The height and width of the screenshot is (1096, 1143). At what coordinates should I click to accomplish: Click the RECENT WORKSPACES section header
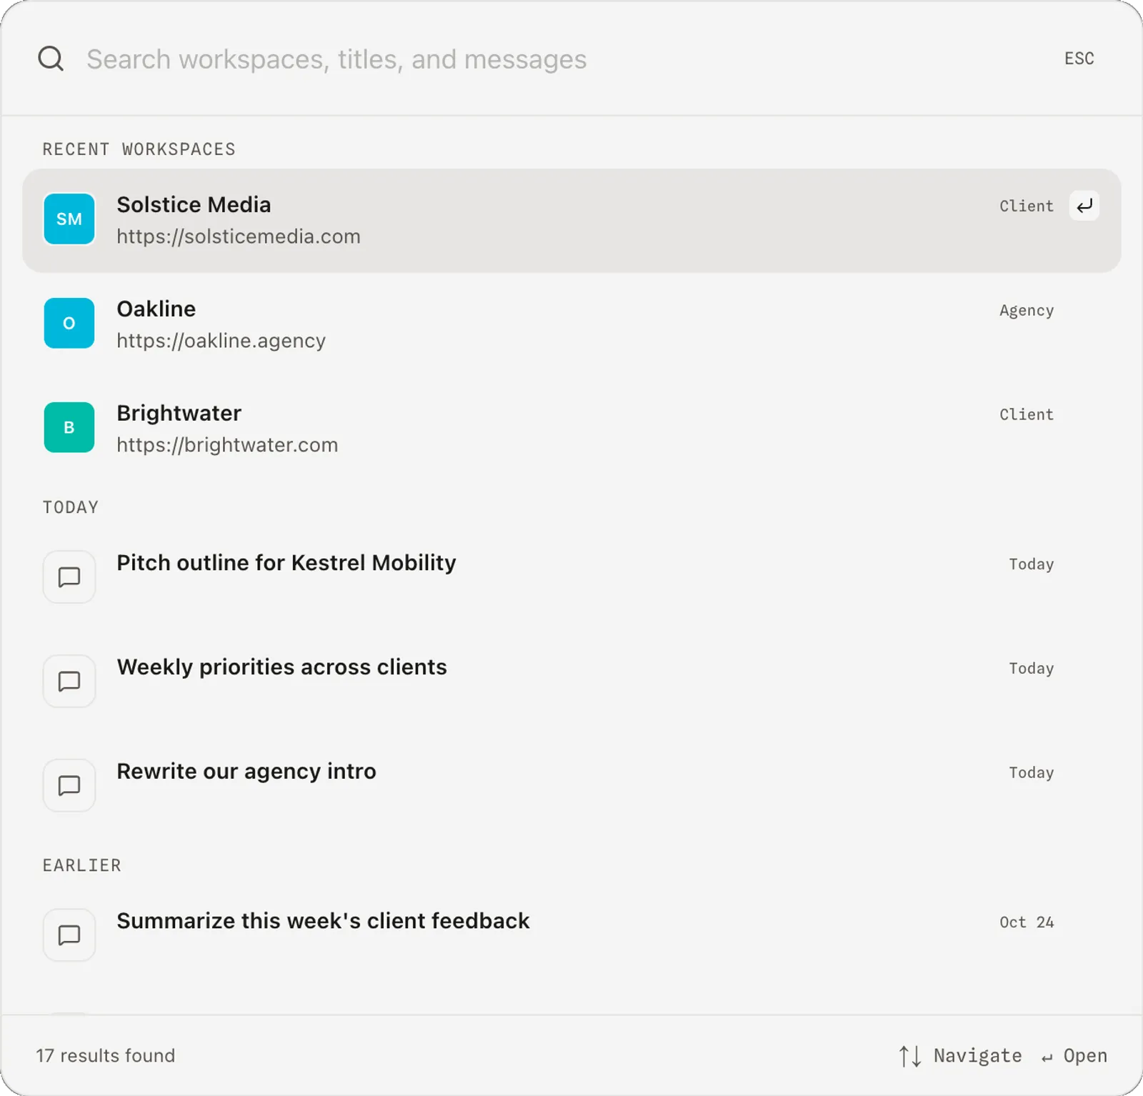(x=139, y=149)
